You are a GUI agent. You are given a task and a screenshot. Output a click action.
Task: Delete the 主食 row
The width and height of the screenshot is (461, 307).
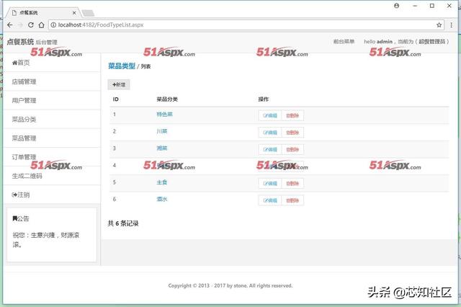point(292,184)
